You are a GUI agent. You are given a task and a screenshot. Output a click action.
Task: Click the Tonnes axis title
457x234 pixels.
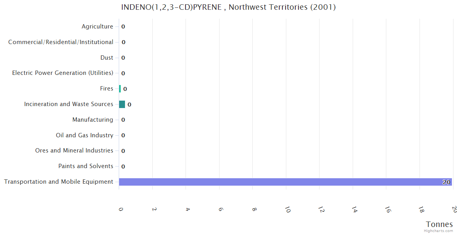pyautogui.click(x=439, y=224)
